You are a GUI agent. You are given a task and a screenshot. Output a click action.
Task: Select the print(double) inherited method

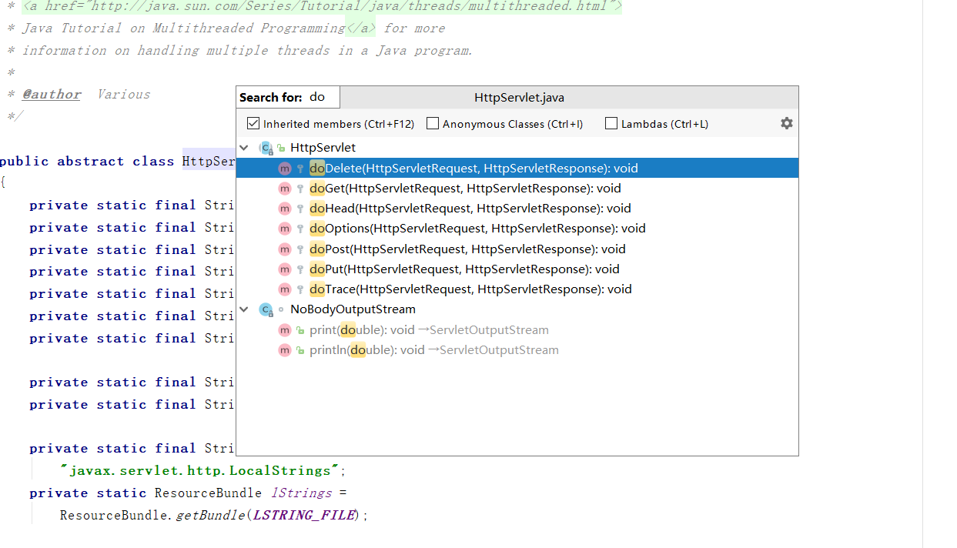coord(429,330)
